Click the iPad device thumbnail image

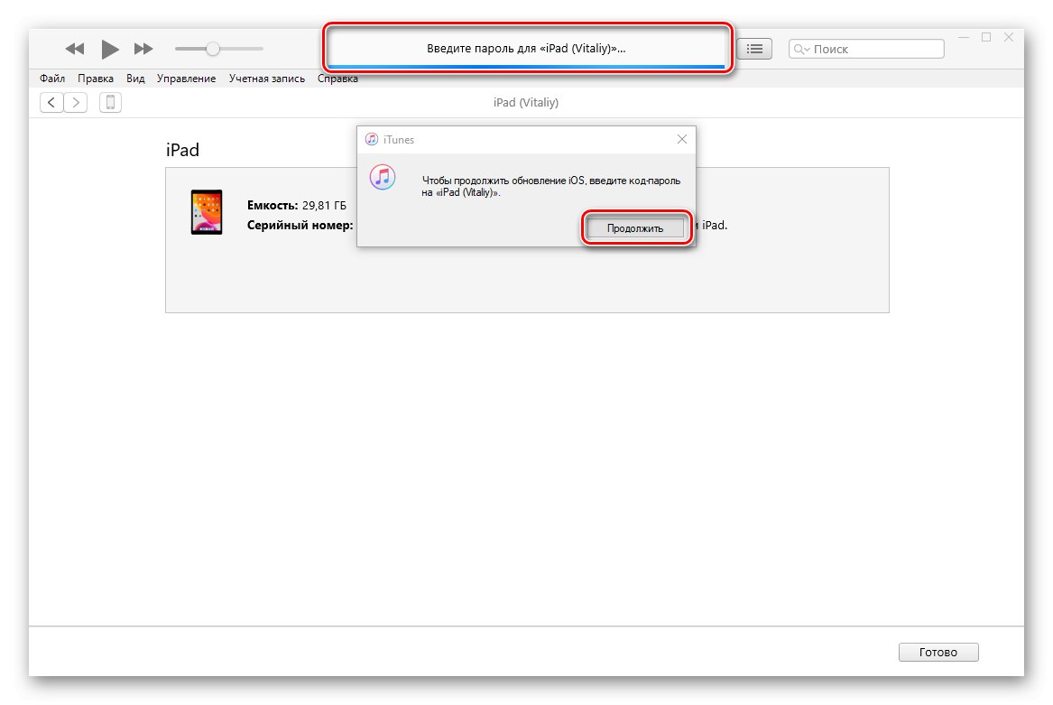[x=207, y=212]
